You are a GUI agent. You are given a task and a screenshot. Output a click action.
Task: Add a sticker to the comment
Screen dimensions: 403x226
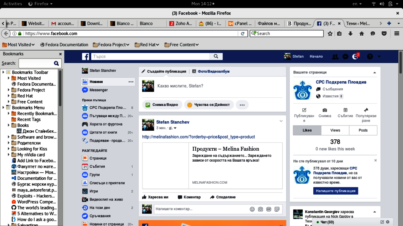(277, 209)
